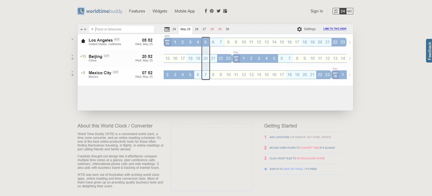Open the Google Plus share icon

point(225,11)
